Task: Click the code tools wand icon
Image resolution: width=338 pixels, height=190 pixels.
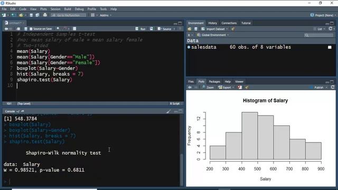Action: click(x=65, y=28)
